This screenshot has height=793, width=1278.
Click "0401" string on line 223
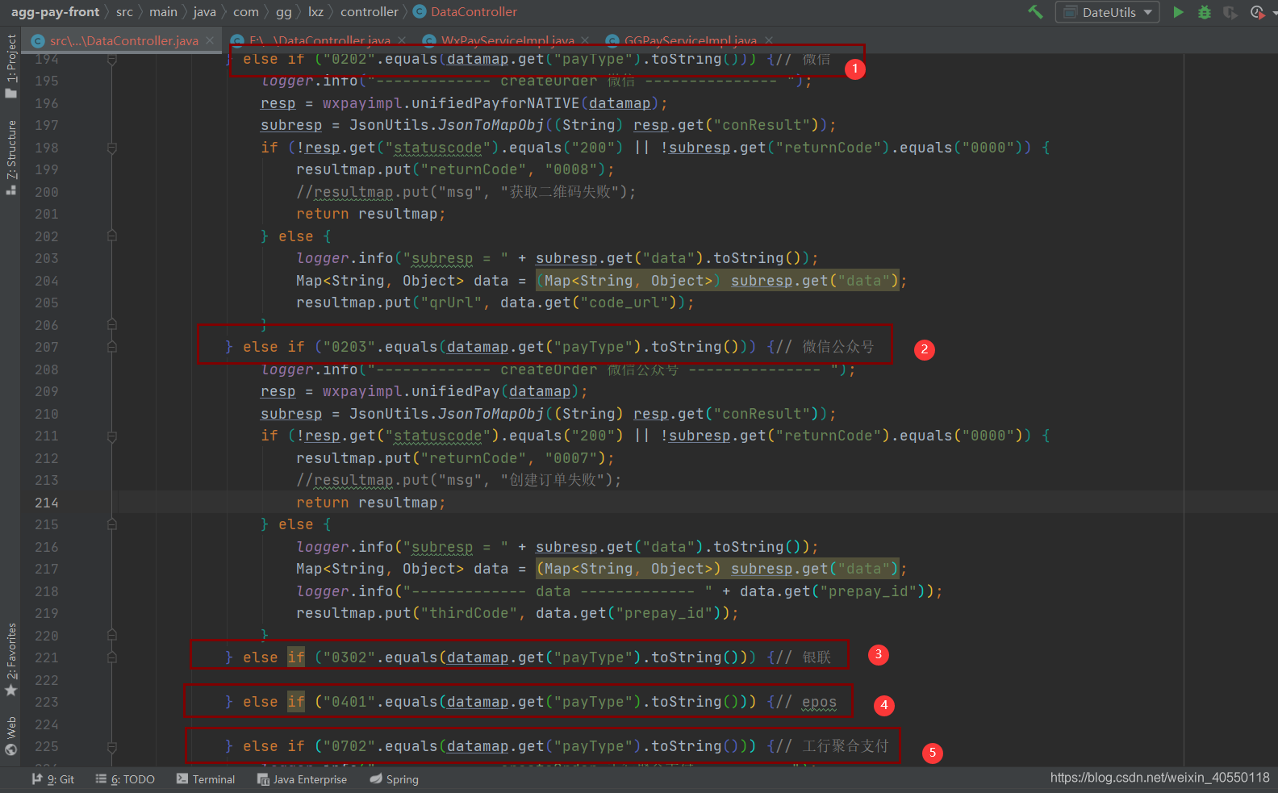point(349,702)
